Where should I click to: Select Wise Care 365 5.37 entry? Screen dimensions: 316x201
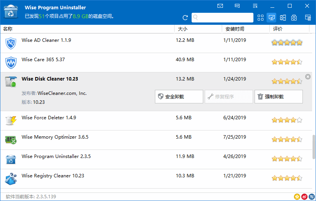click(43, 60)
